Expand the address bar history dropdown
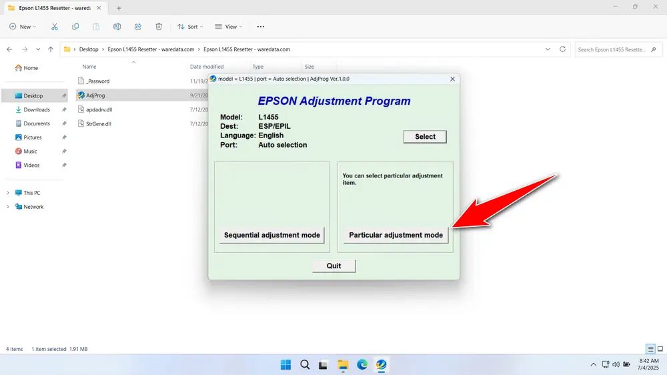 coord(548,49)
